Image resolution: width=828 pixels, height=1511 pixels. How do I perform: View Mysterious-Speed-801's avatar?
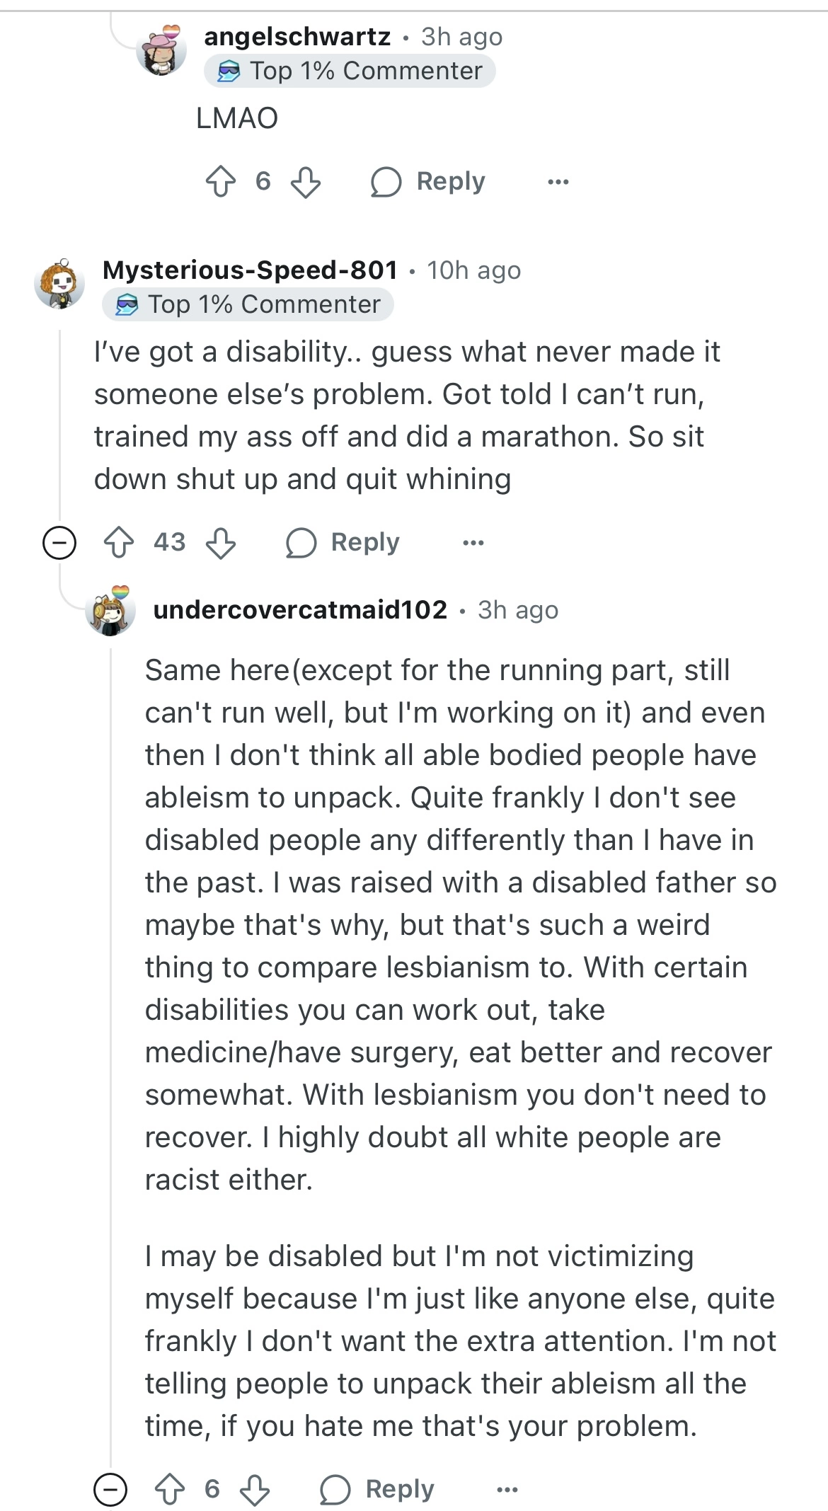click(59, 283)
